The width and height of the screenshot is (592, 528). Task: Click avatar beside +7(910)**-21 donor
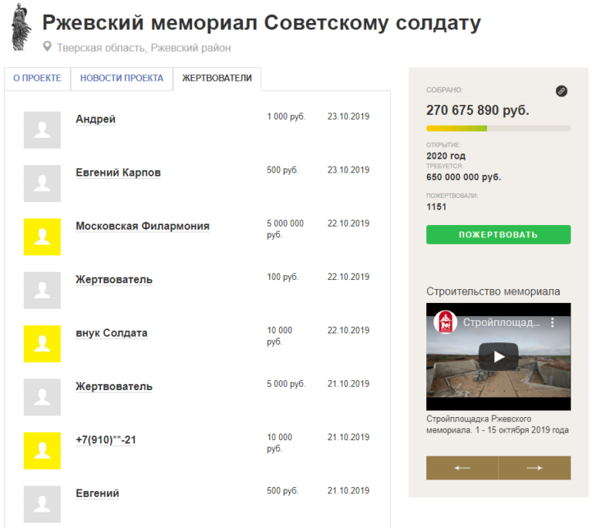42,451
